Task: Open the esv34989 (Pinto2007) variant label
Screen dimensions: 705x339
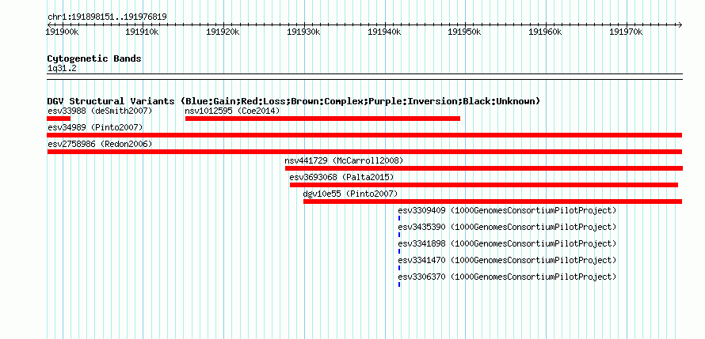Action: point(95,127)
